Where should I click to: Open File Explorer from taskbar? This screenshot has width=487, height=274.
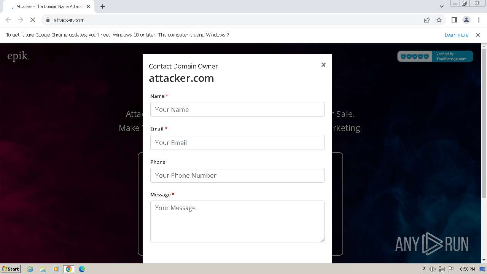tap(43, 269)
